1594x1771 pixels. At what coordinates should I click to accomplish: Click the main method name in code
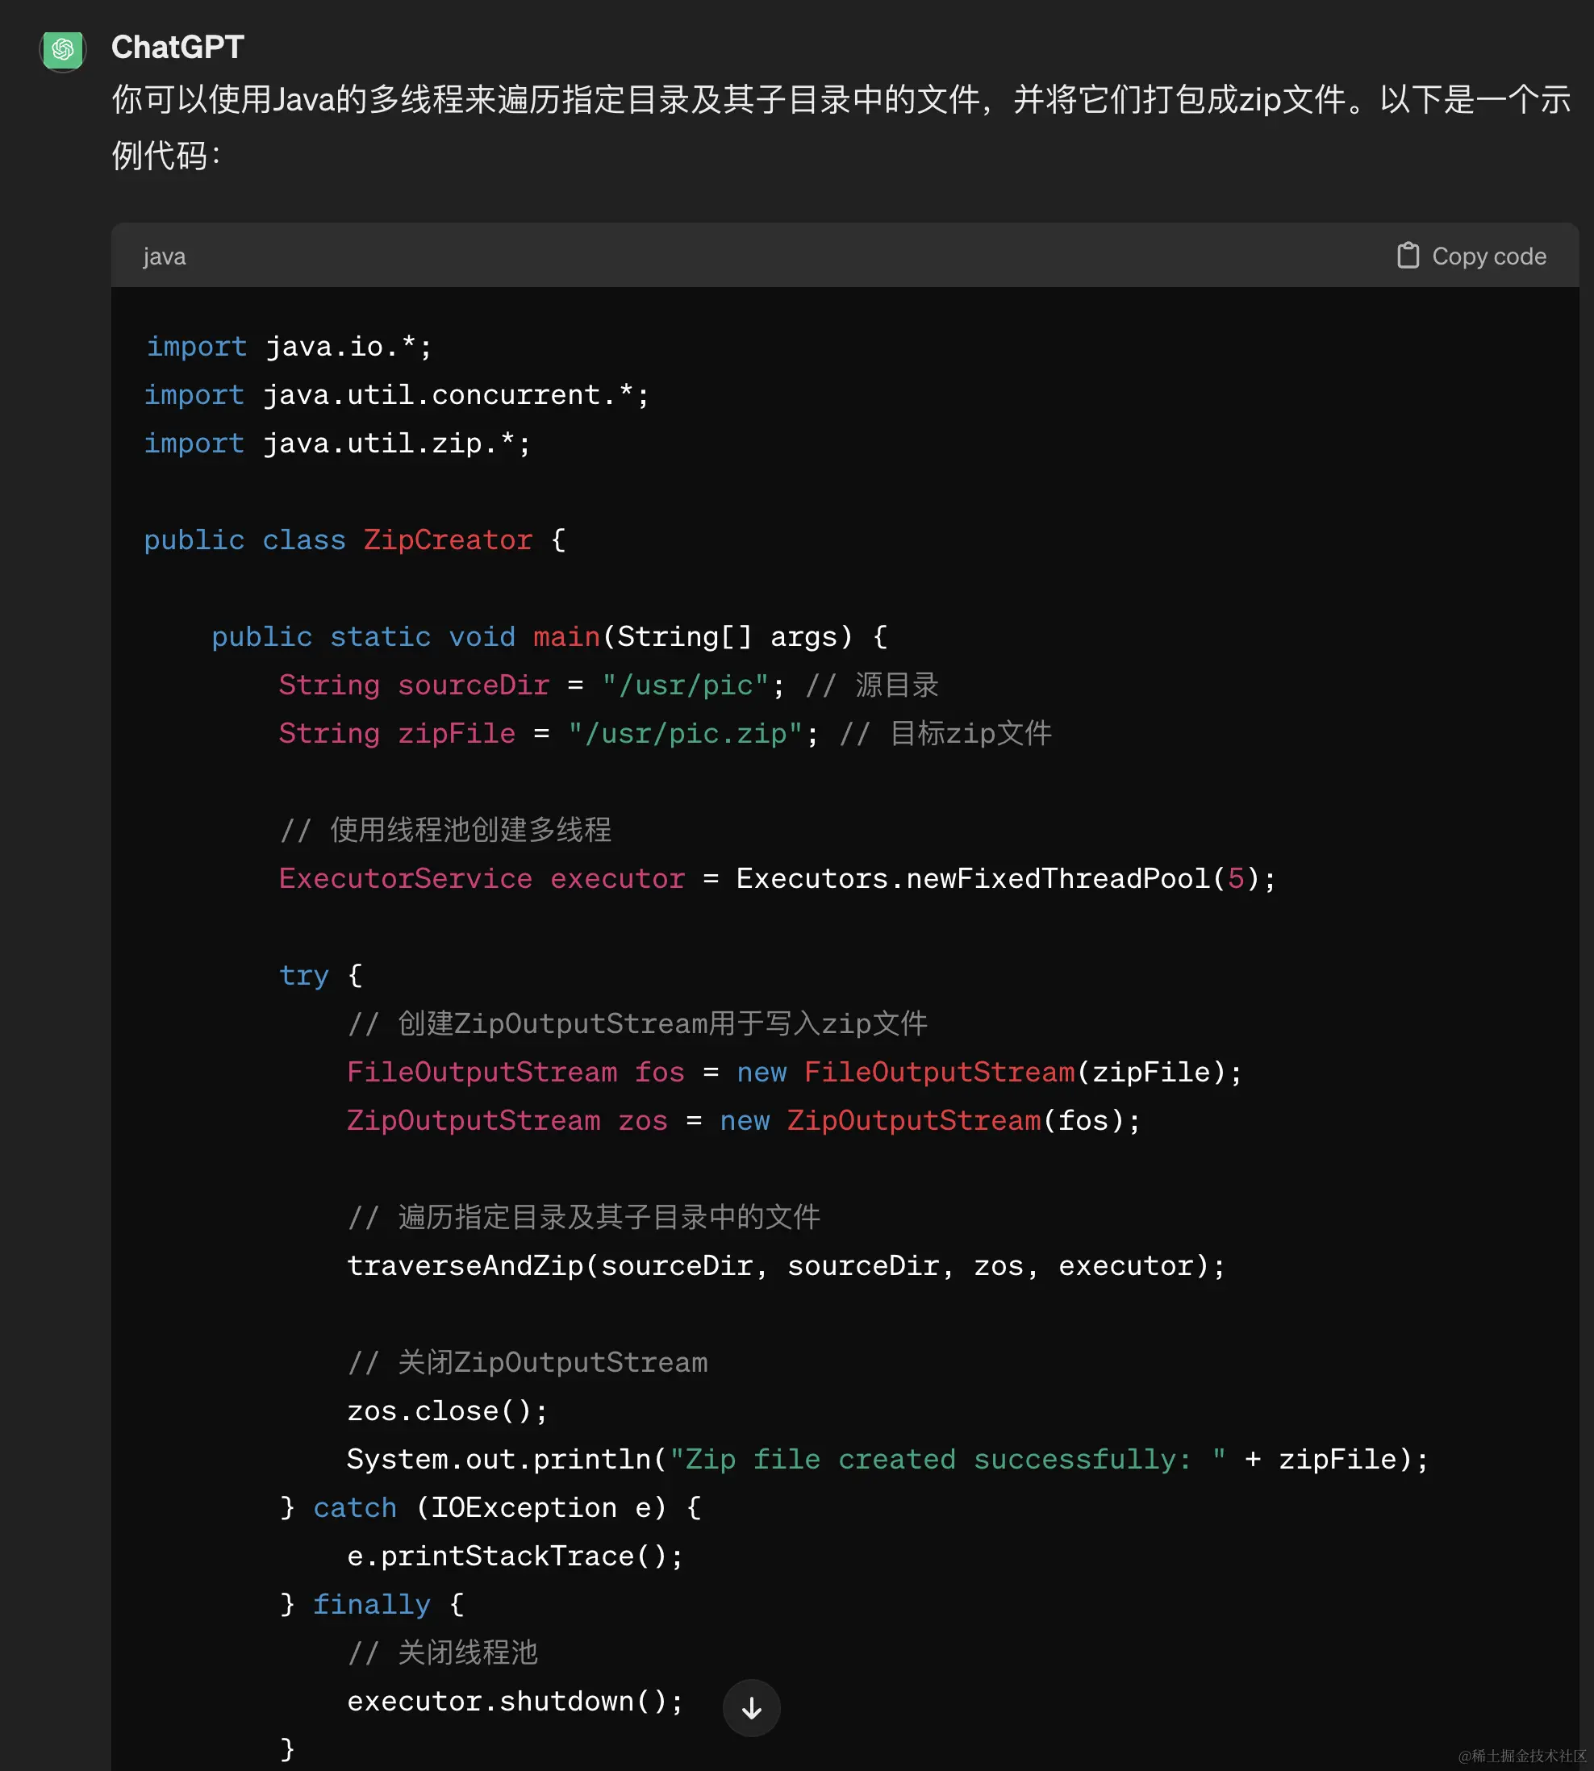tap(566, 636)
